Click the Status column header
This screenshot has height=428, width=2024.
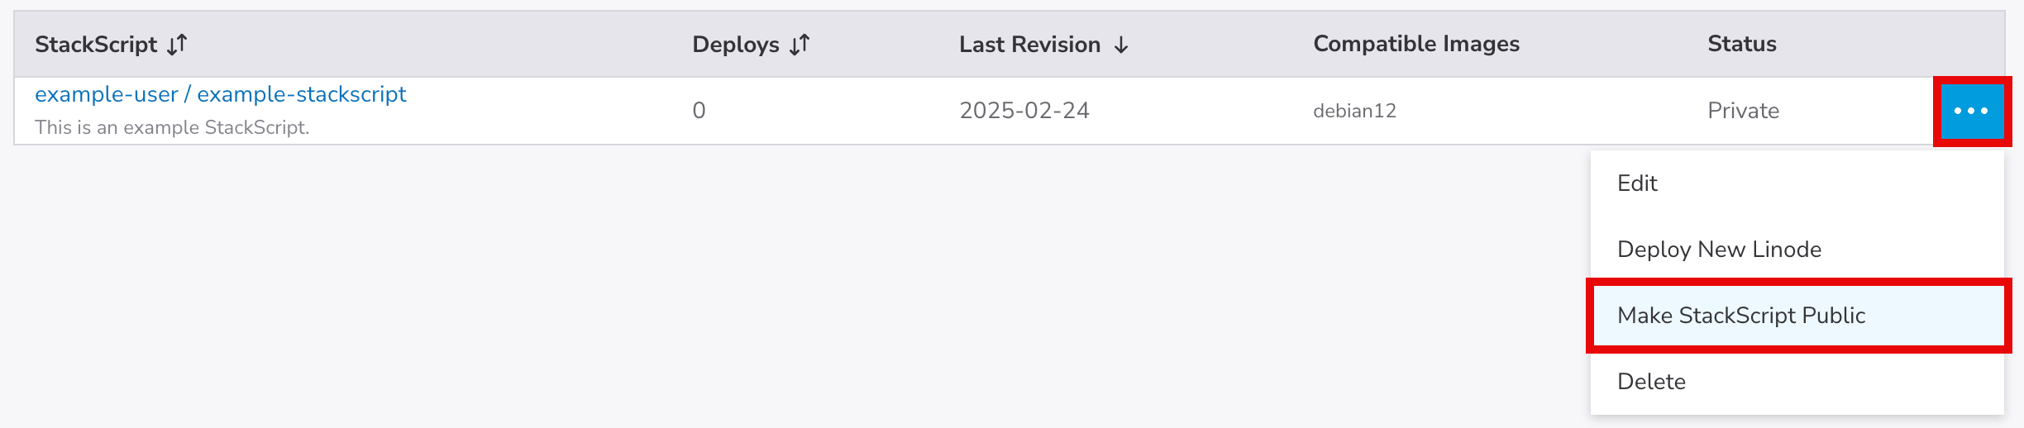[1741, 44]
